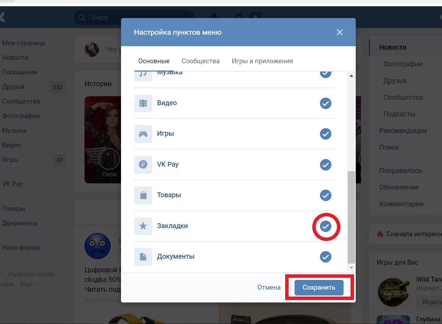
Task: Click the Товары shopping bag icon
Action: [x=143, y=195]
